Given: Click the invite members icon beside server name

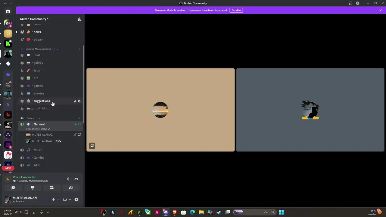Looking at the screenshot, I should click(x=79, y=19).
